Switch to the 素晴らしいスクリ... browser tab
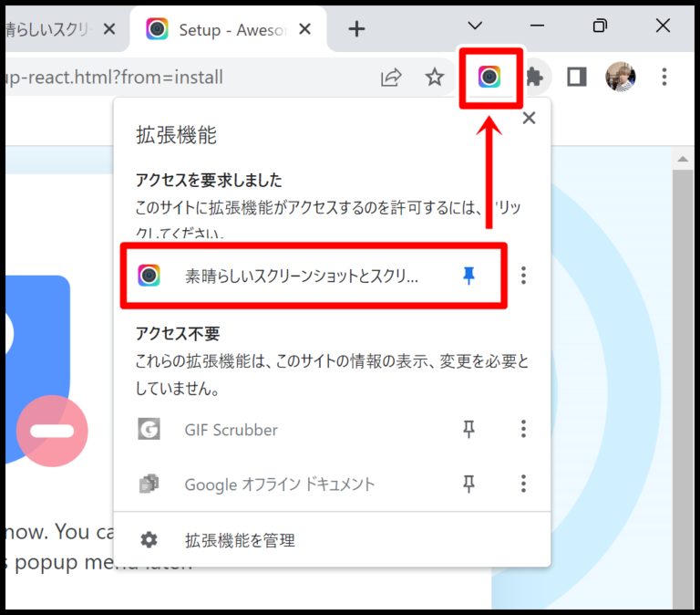Image resolution: width=700 pixels, height=615 pixels. (x=63, y=30)
